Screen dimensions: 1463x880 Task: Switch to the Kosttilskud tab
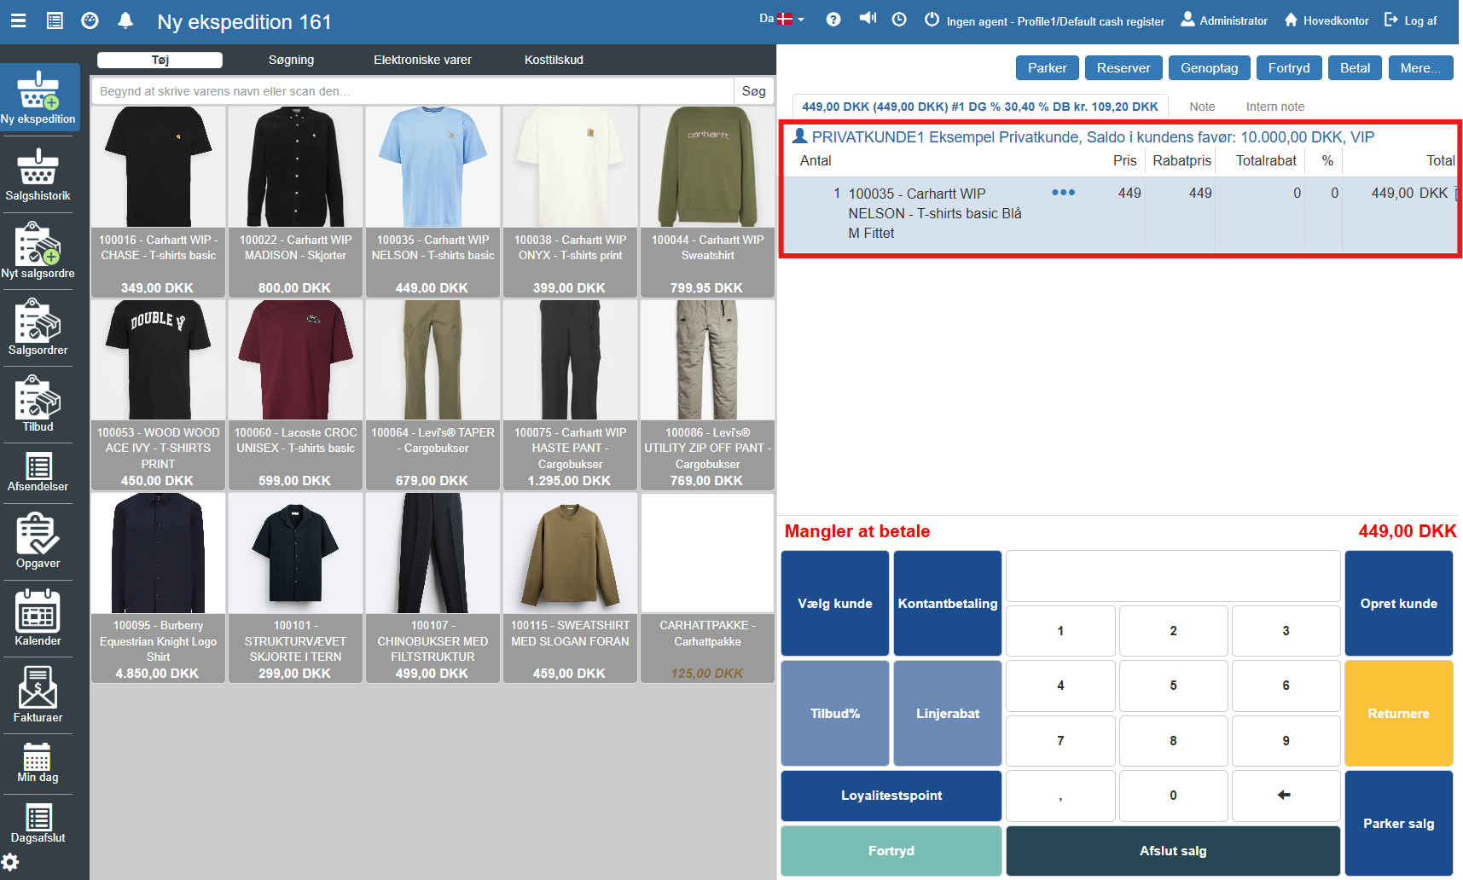pyautogui.click(x=554, y=60)
